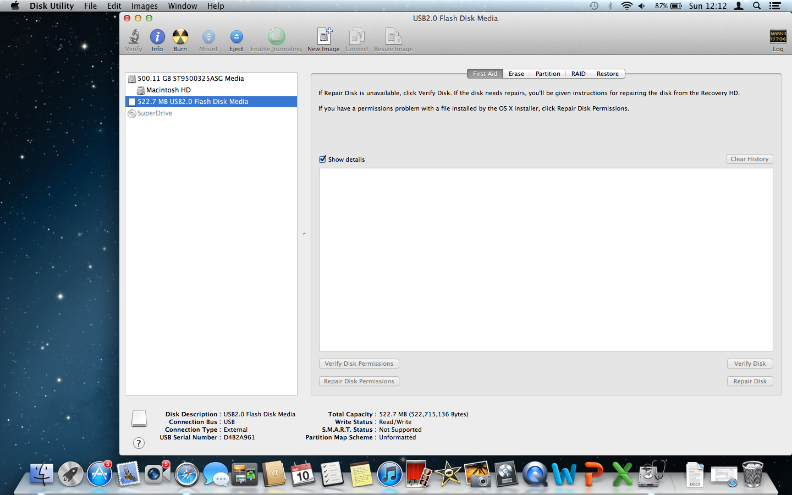Switch to the Erase tab
Viewport: 792px width, 495px height.
coord(516,74)
